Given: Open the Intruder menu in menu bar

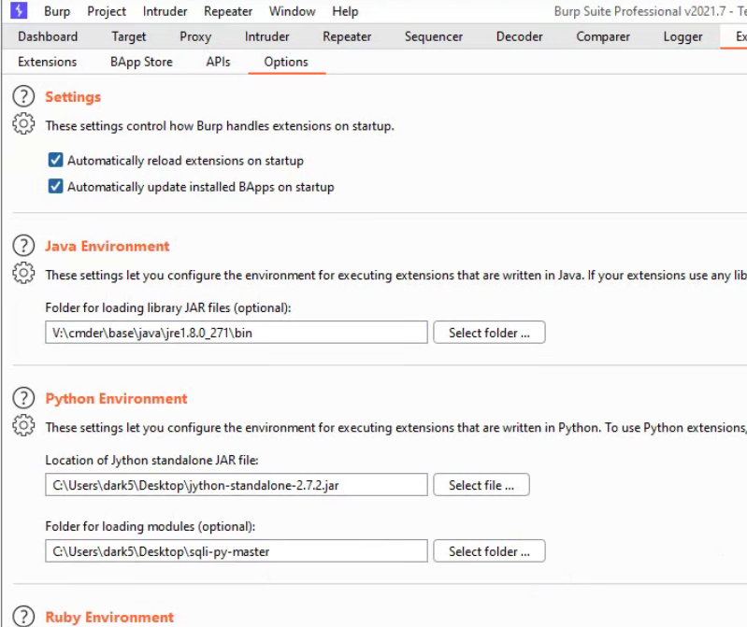Looking at the screenshot, I should [165, 11].
